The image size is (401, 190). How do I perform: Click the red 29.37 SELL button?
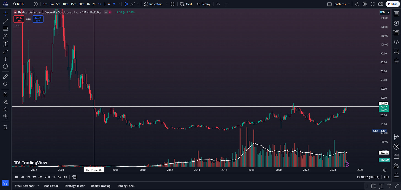pos(19,19)
